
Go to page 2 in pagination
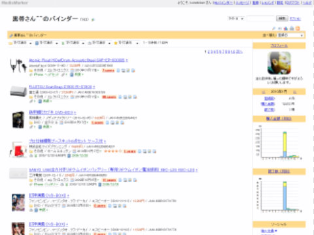pos(209,52)
